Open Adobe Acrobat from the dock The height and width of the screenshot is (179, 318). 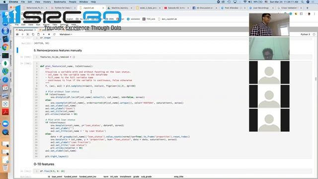(5, 112)
